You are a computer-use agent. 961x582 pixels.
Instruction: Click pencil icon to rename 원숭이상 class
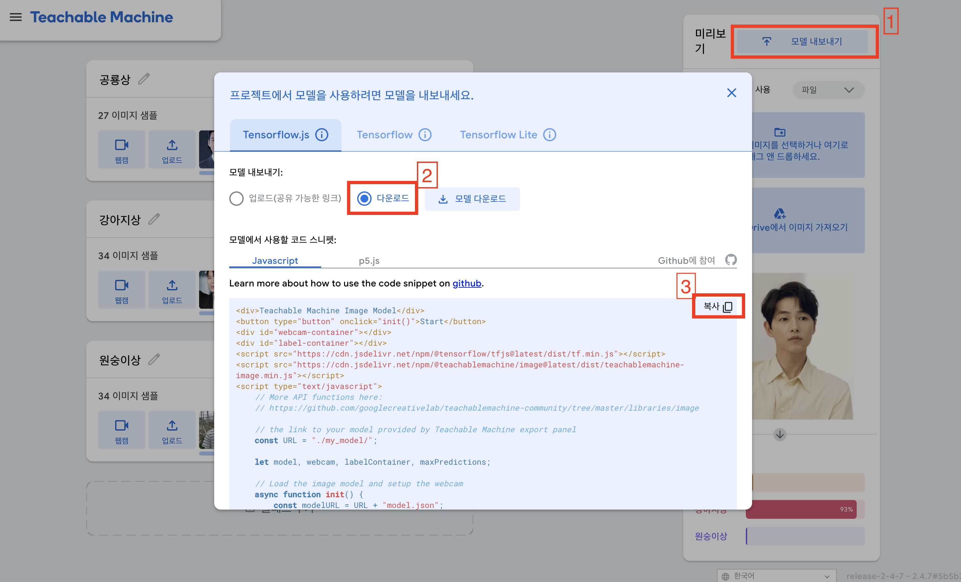click(x=154, y=359)
